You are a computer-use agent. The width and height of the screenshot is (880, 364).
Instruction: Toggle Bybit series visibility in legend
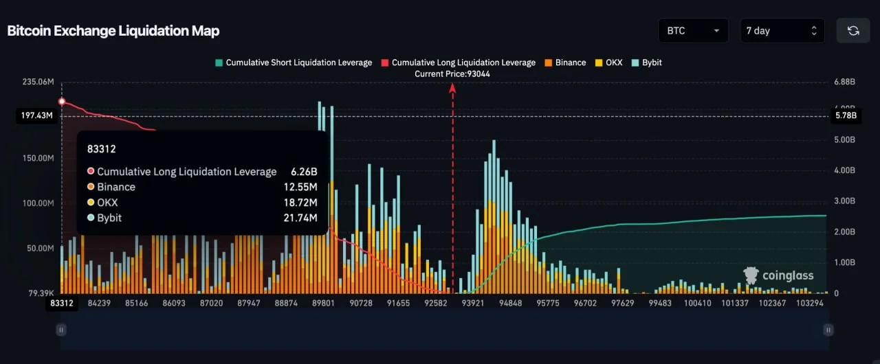(x=646, y=62)
